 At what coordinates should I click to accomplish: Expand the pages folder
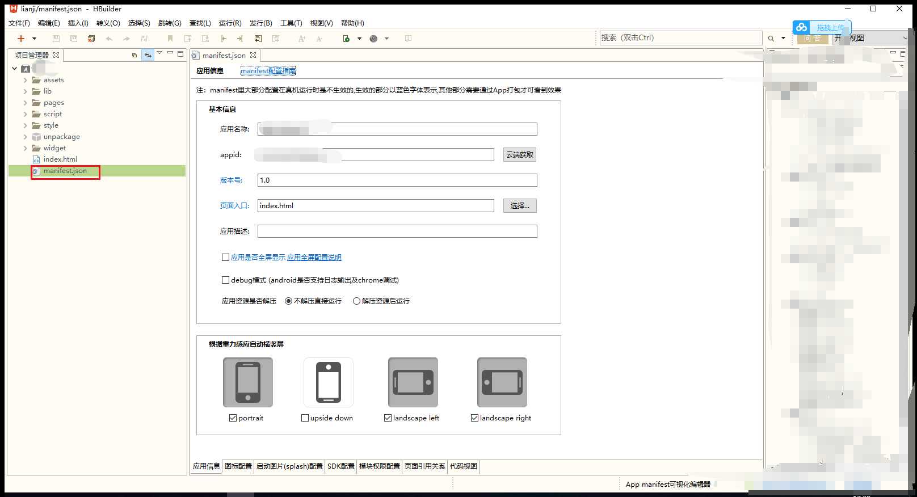[25, 103]
